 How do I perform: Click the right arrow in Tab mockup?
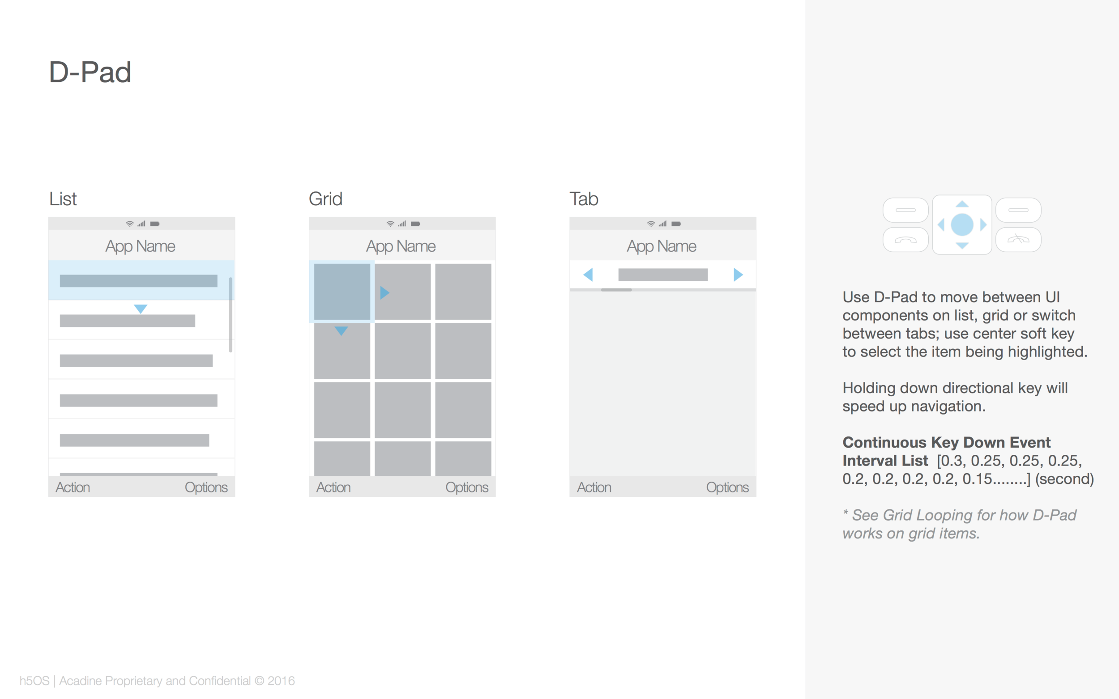[x=738, y=275]
